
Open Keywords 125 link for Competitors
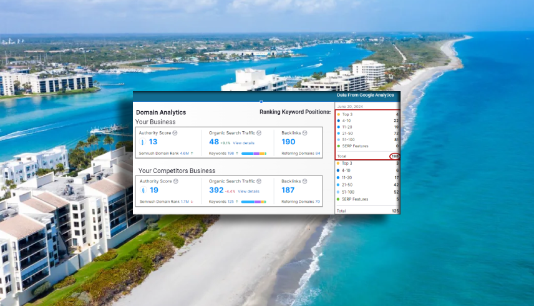[x=231, y=202]
